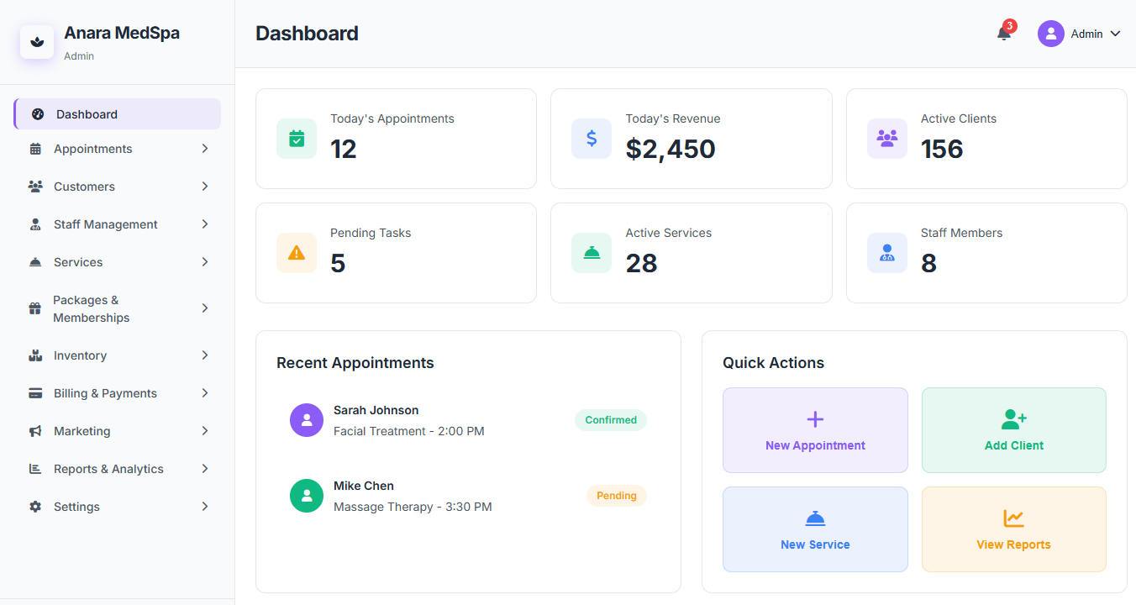The width and height of the screenshot is (1136, 605).
Task: Click the Anara MedSpa lotus logo
Action: pos(37,42)
